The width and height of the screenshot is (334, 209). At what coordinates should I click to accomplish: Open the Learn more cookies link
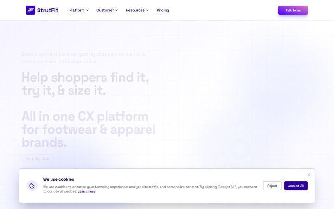86,191
